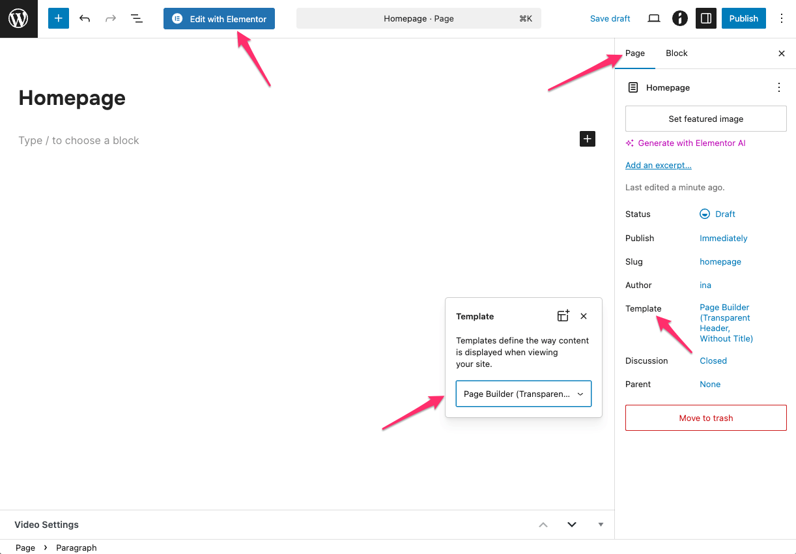Click the Homepage · Page command bar
Image resolution: width=796 pixels, height=554 pixels.
(x=418, y=19)
